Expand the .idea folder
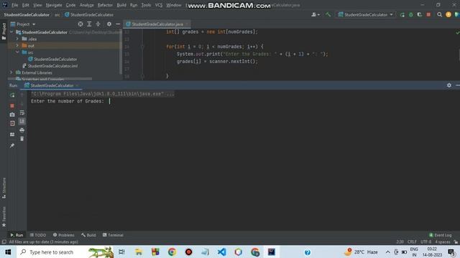 pos(17,39)
